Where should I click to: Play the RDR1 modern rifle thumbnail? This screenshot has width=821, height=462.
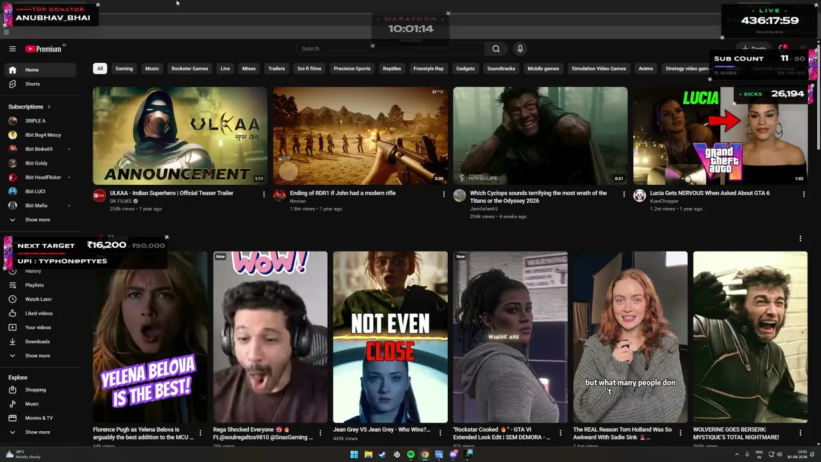pyautogui.click(x=360, y=136)
